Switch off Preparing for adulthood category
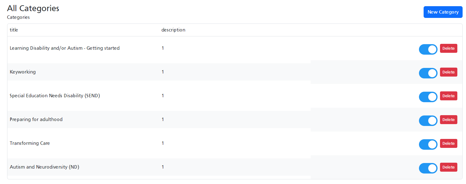The image size is (466, 184). tap(428, 121)
